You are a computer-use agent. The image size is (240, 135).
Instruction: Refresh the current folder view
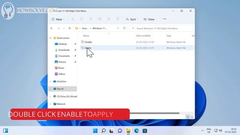(124, 28)
